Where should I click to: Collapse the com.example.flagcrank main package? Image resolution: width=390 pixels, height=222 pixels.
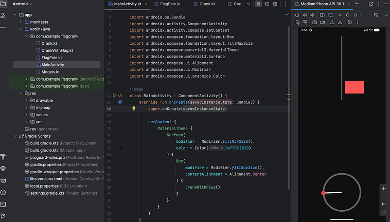click(x=27, y=36)
